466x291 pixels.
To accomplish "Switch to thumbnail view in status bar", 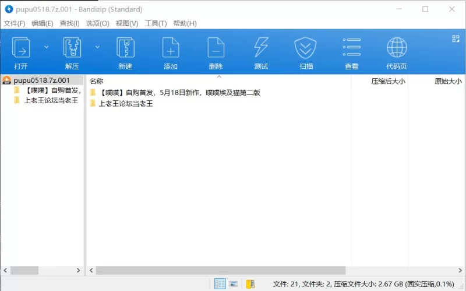I will click(x=234, y=284).
